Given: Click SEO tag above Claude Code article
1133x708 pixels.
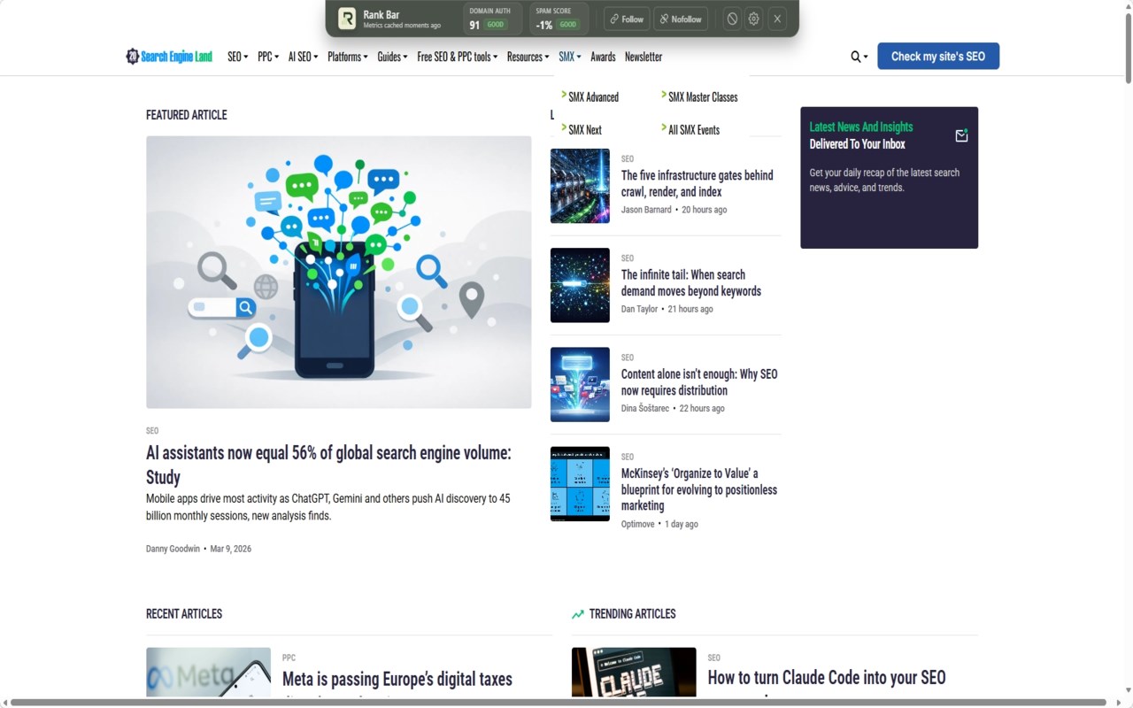Looking at the screenshot, I should [714, 658].
